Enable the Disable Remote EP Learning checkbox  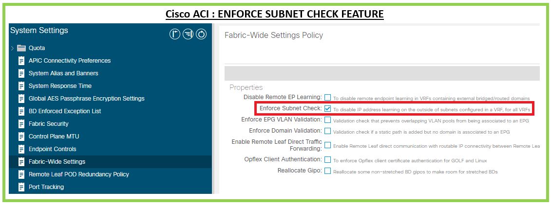coord(328,97)
